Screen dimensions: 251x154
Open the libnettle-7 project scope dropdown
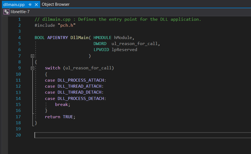tap(20, 12)
